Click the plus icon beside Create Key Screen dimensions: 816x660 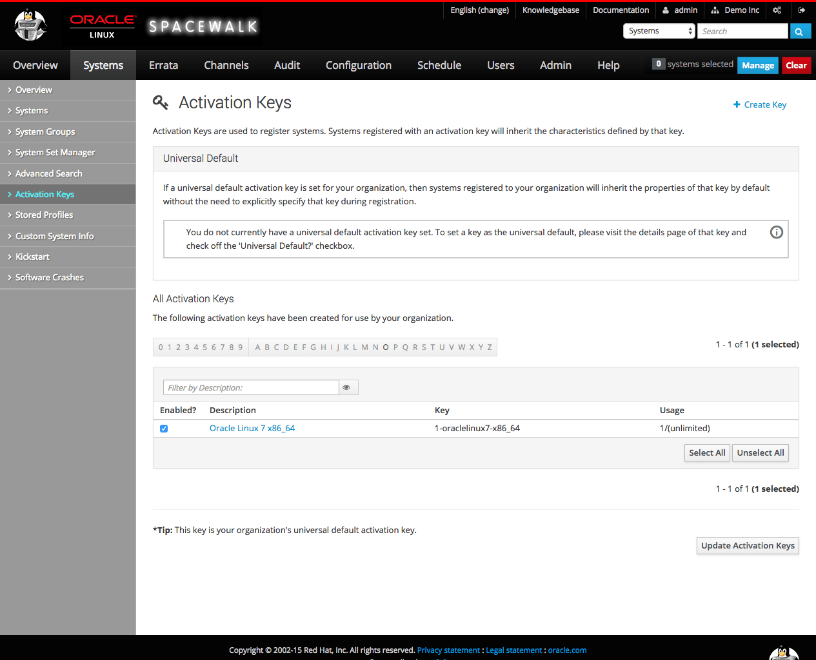click(x=737, y=104)
